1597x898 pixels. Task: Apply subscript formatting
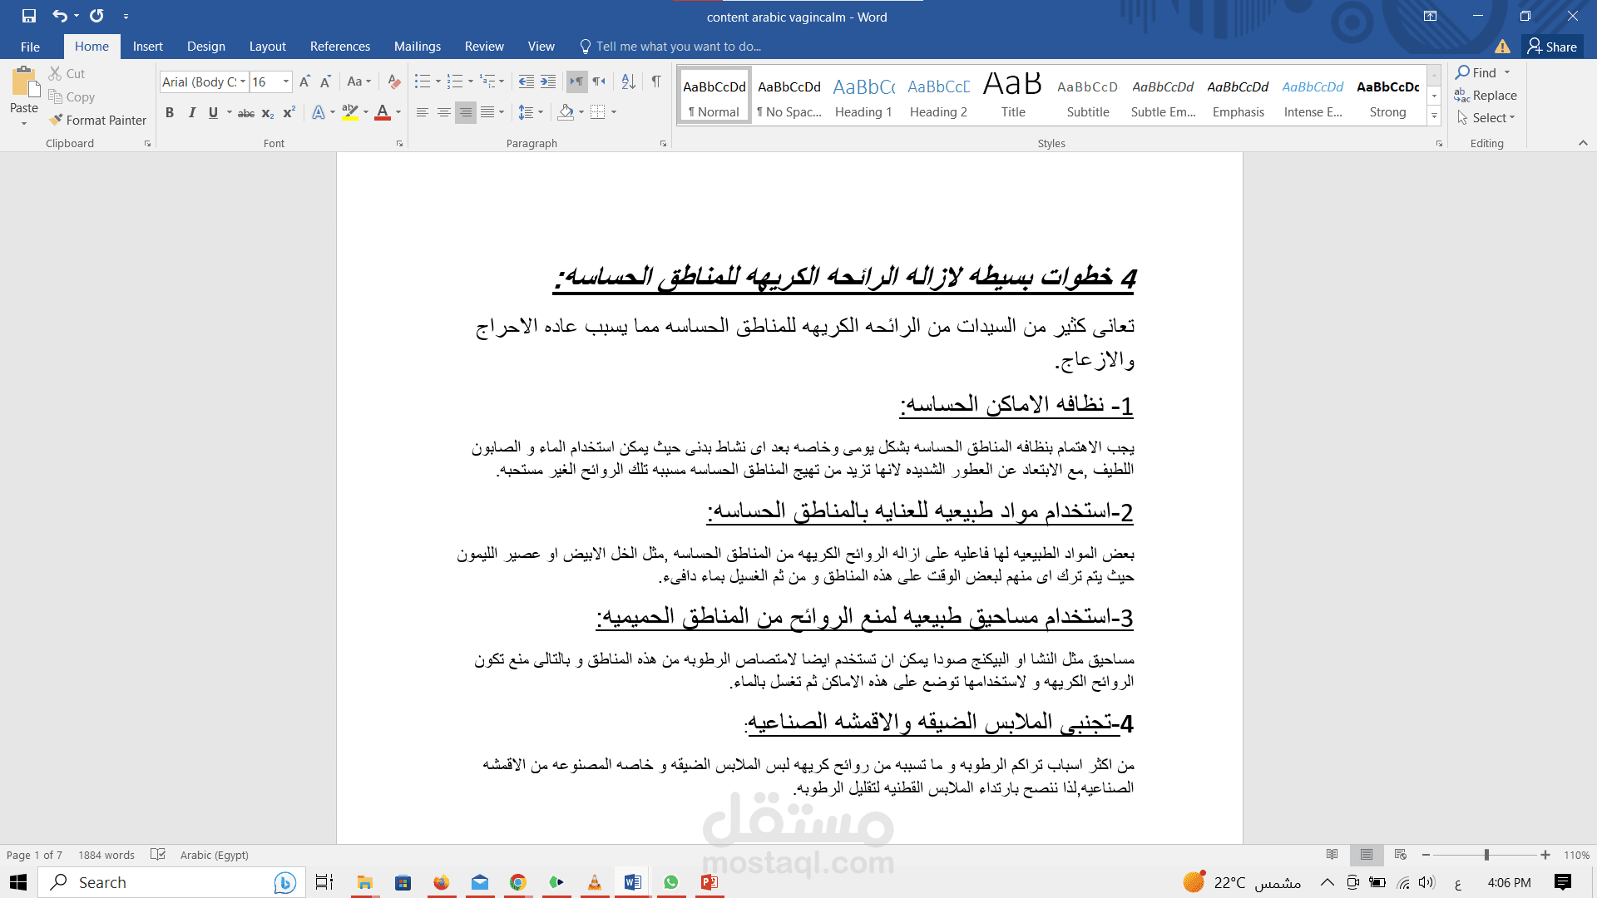pyautogui.click(x=268, y=113)
